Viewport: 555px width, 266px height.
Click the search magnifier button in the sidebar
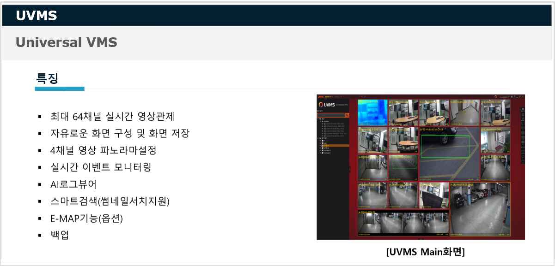click(347, 115)
